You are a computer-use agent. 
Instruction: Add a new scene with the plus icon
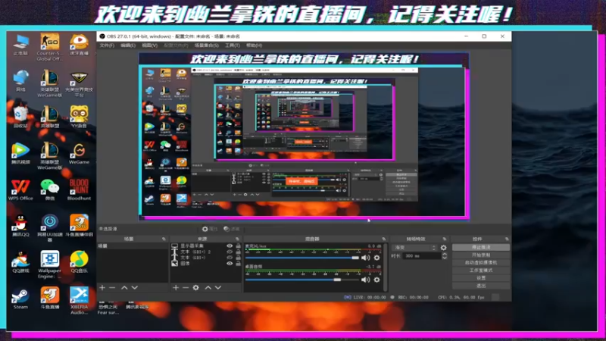[102, 288]
